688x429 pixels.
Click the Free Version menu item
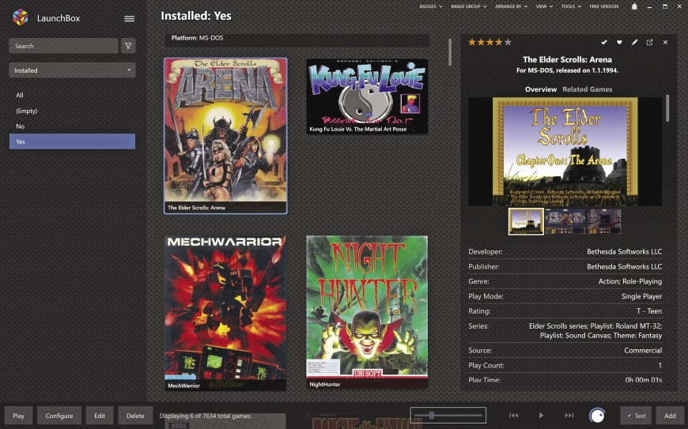coord(603,6)
